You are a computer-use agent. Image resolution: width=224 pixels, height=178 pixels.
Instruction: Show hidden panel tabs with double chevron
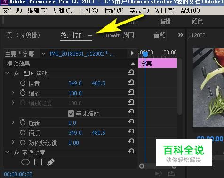click(181, 35)
